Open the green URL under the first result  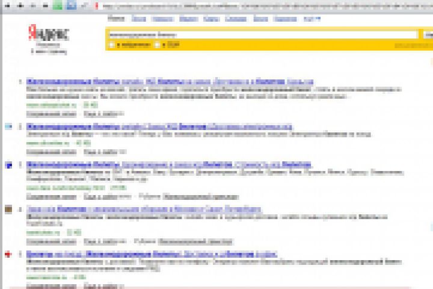pos(51,105)
